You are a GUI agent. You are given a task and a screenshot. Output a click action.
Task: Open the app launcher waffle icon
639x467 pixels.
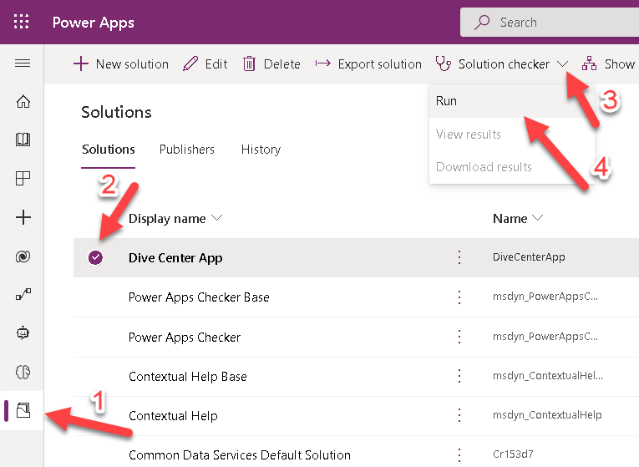21,22
